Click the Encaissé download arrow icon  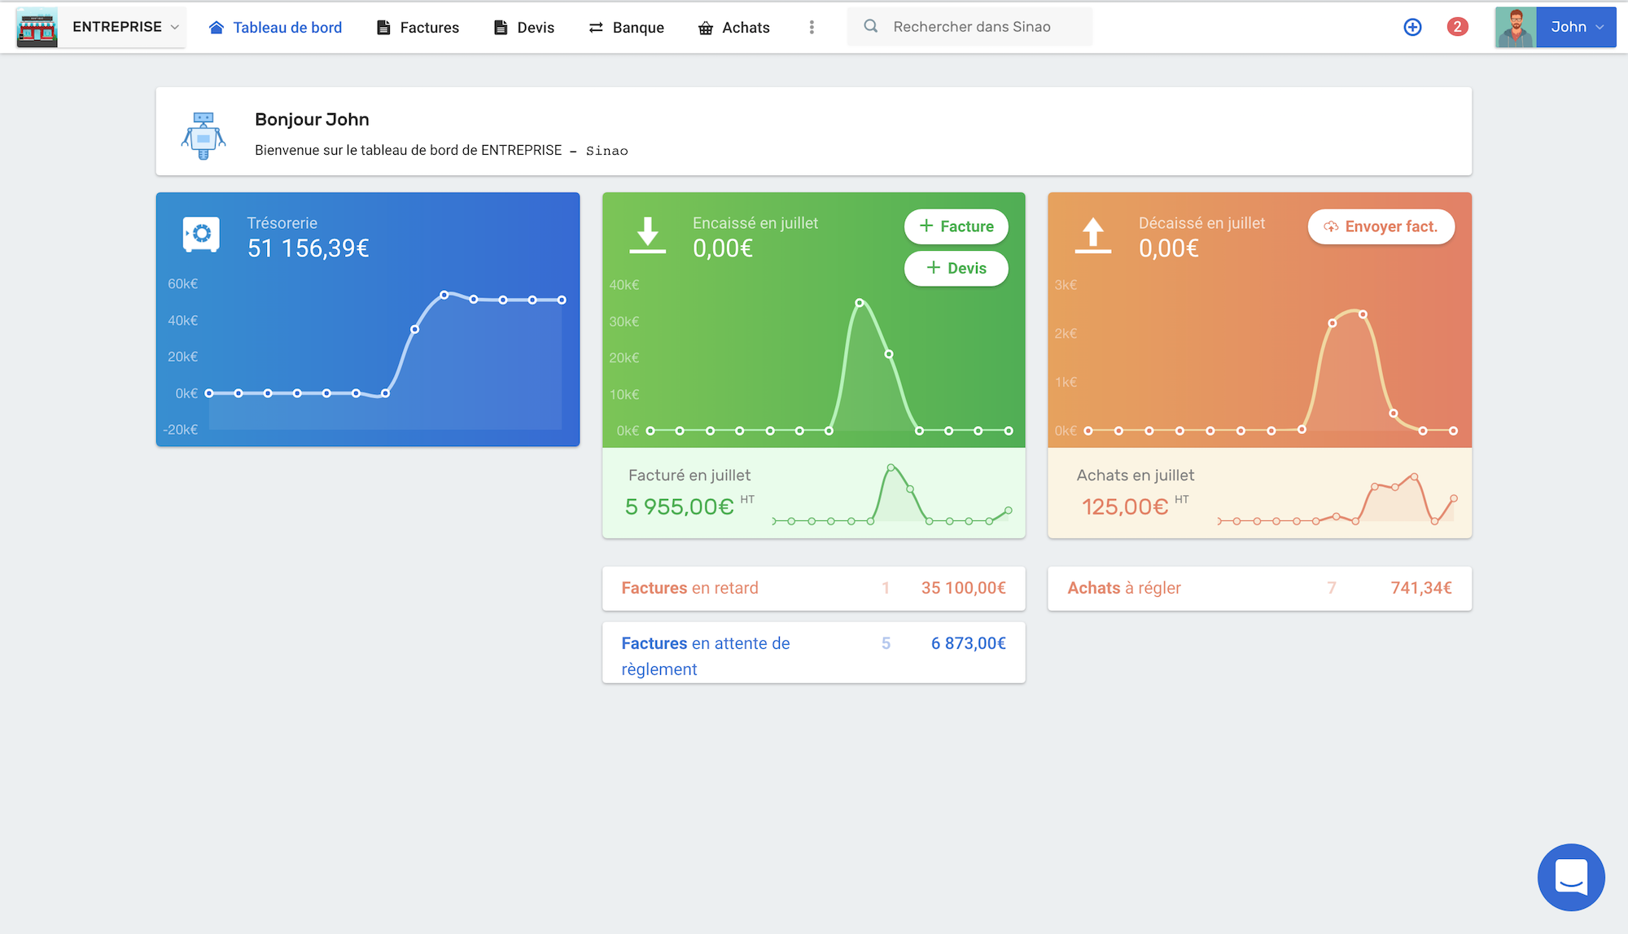648,235
